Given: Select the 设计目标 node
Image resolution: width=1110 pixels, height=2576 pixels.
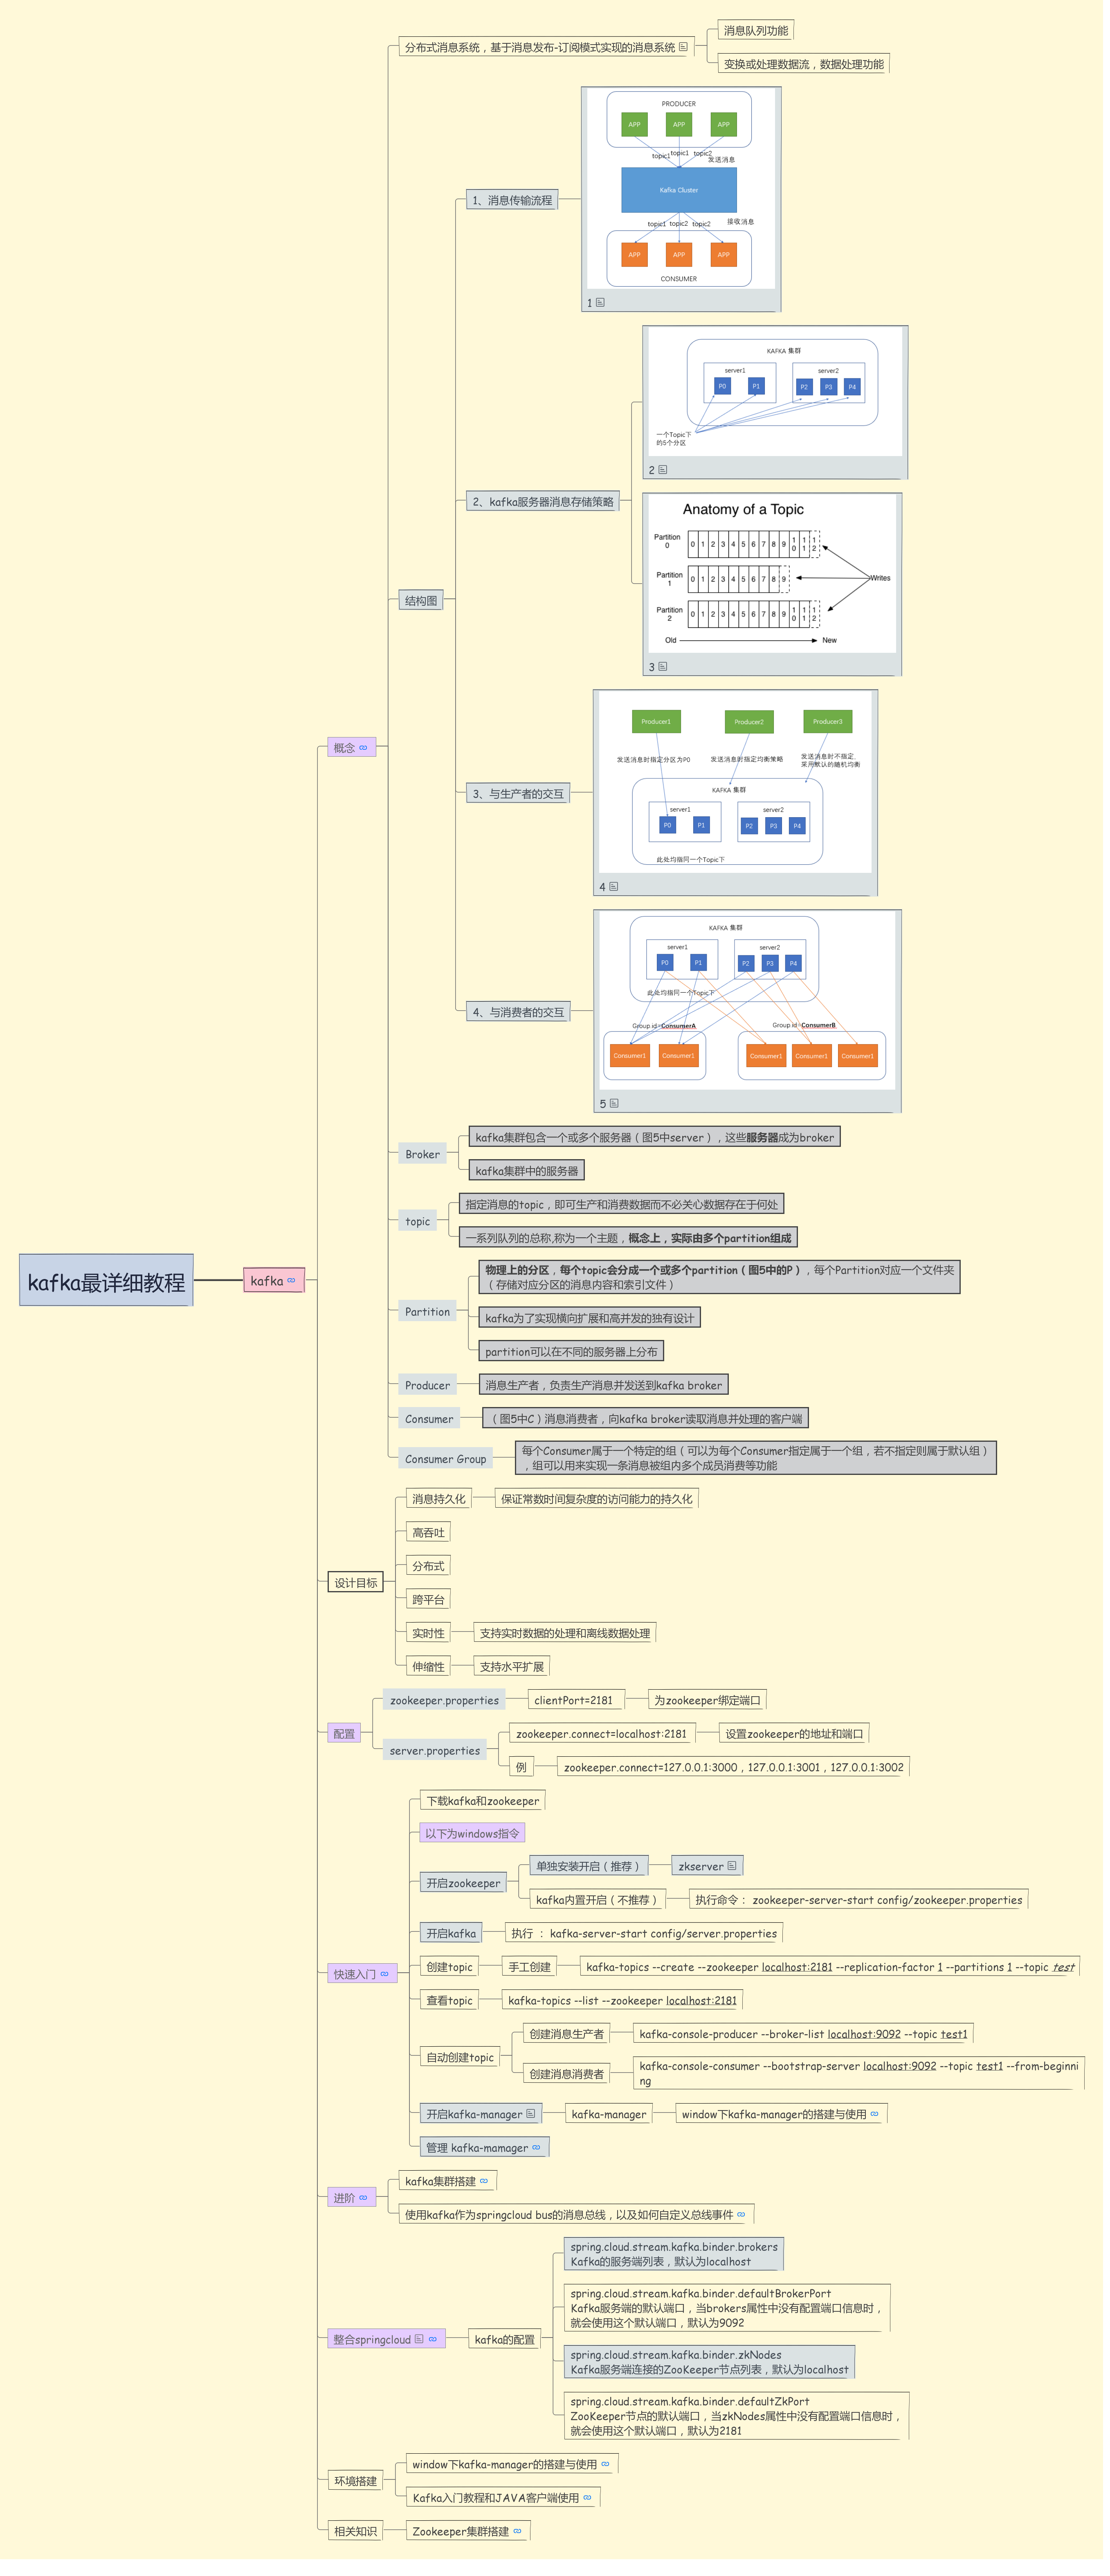Looking at the screenshot, I should coord(358,1592).
